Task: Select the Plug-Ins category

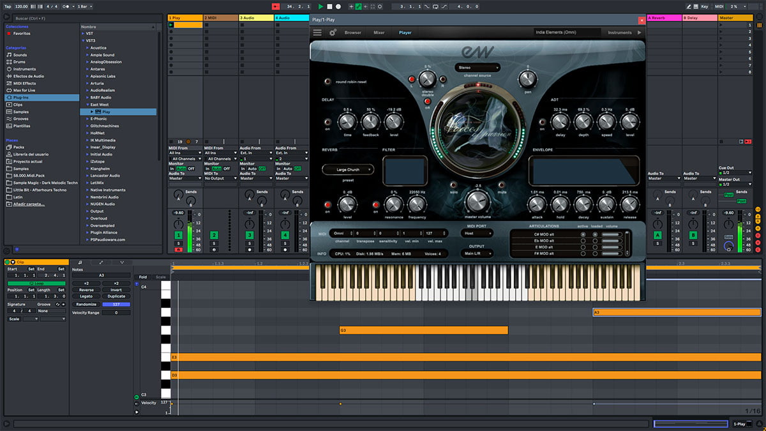Action: pyautogui.click(x=42, y=98)
